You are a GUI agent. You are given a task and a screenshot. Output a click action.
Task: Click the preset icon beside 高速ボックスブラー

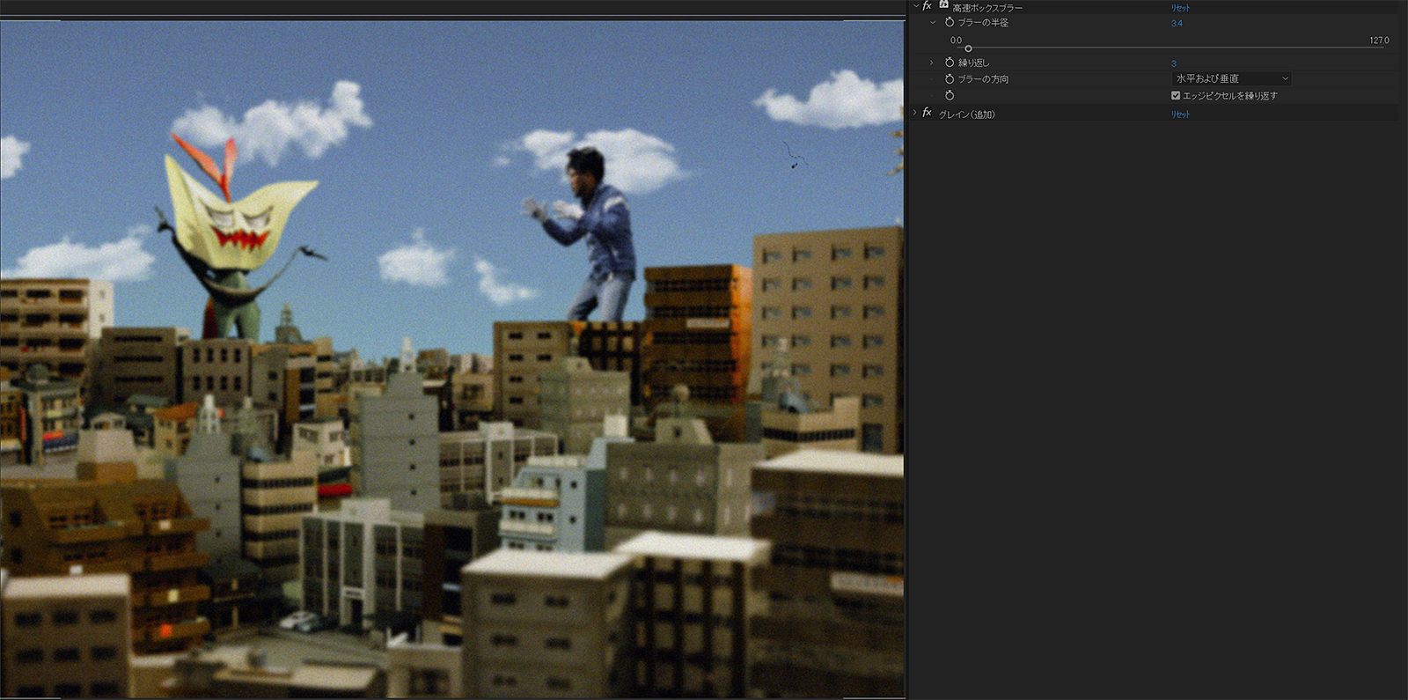point(943,5)
